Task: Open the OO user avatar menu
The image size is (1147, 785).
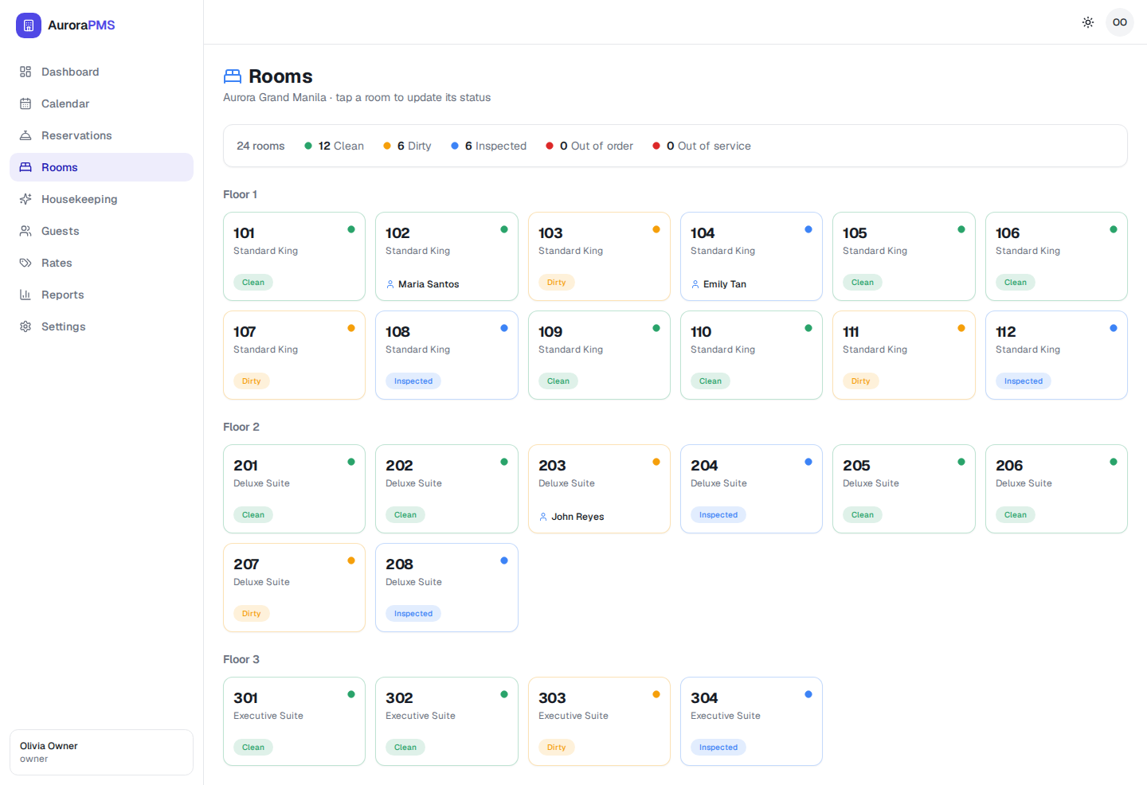Action: point(1120,22)
